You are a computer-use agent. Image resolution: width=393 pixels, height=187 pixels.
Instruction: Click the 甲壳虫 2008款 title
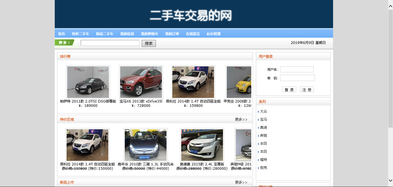(x=237, y=101)
